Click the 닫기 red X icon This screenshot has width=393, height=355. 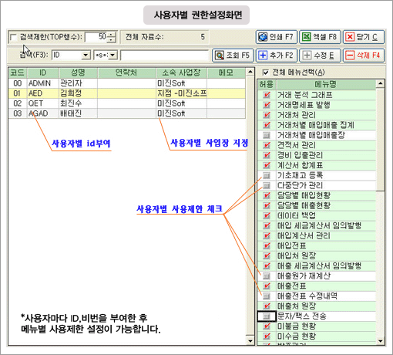[x=350, y=37]
